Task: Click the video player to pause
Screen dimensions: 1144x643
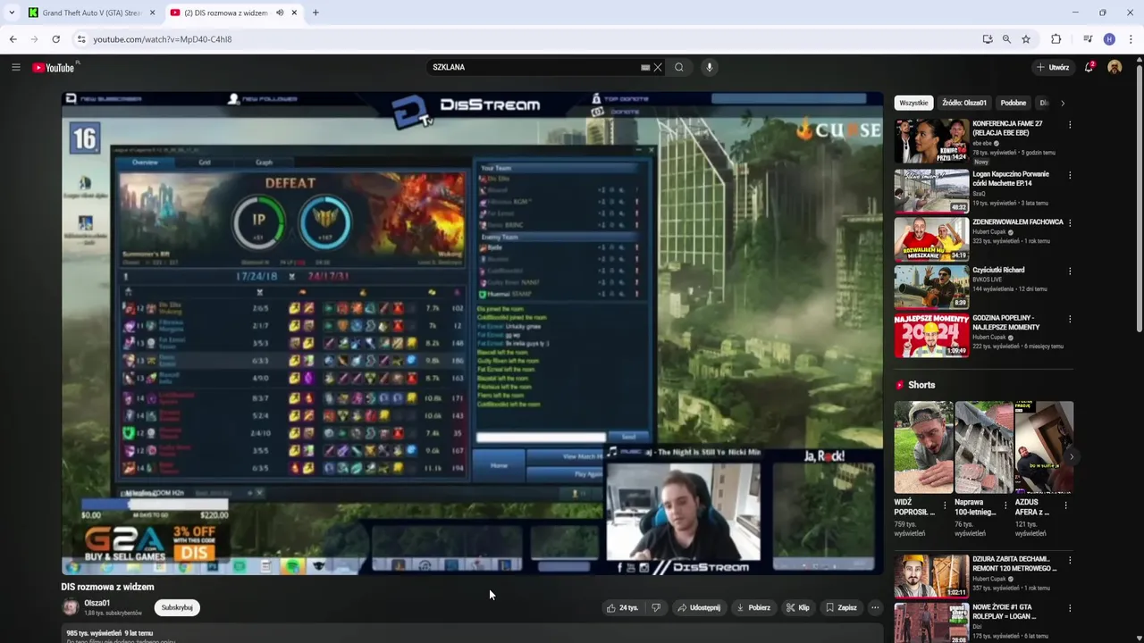Action: pos(472,332)
